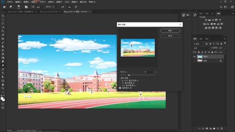
Task: Select the Crop tool
Action: tap(3, 31)
